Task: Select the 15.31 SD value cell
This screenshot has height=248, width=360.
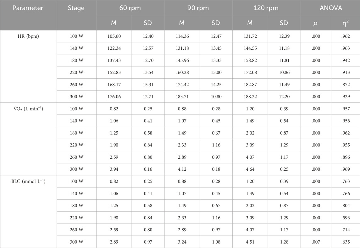Action: [x=148, y=85]
